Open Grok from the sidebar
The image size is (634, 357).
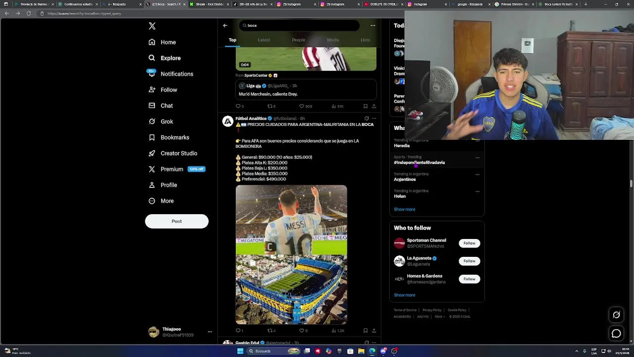(x=161, y=121)
